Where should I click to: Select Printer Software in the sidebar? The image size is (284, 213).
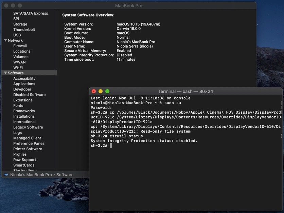tap(28, 149)
